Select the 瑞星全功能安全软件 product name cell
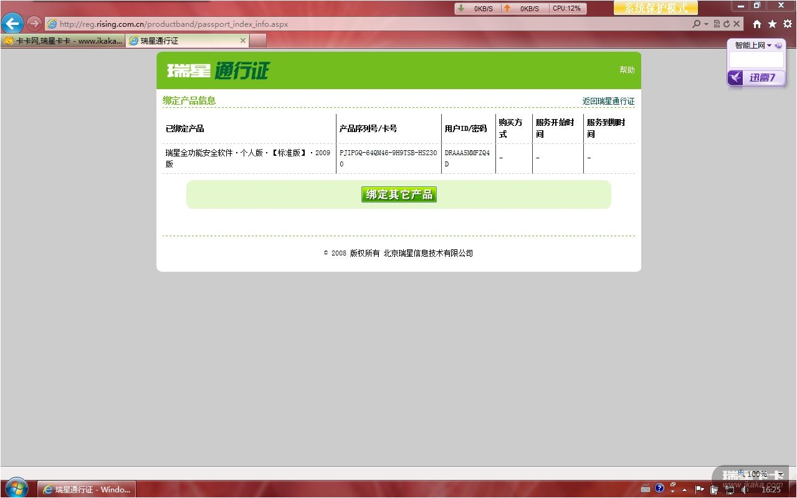 248,158
